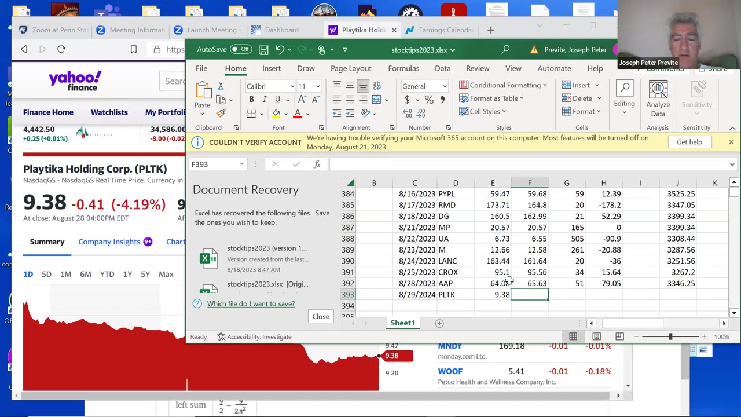Image resolution: width=741 pixels, height=417 pixels.
Task: Toggle Bold formatting
Action: tap(251, 100)
